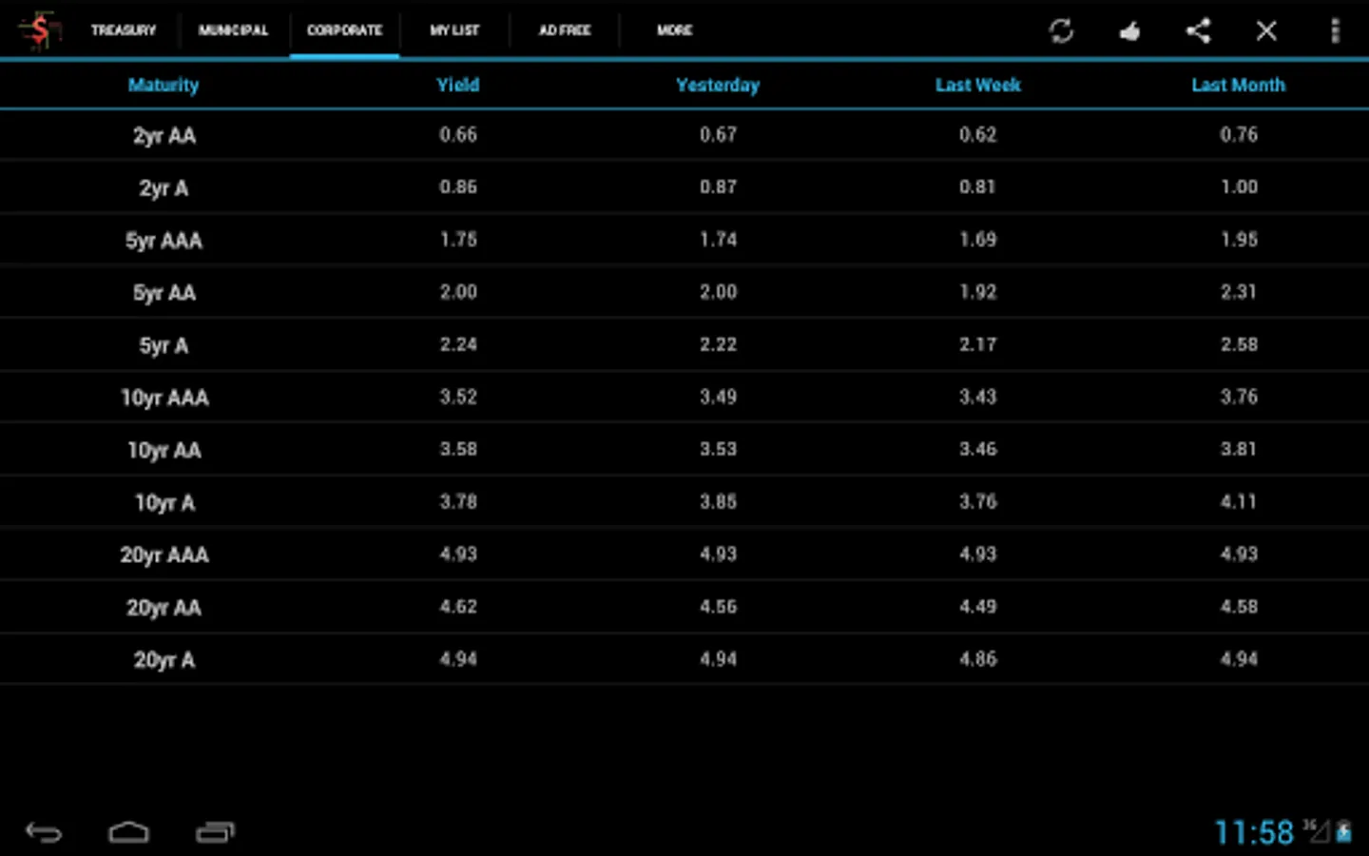Select the 20yr AA row label
The height and width of the screenshot is (856, 1369).
(x=164, y=607)
